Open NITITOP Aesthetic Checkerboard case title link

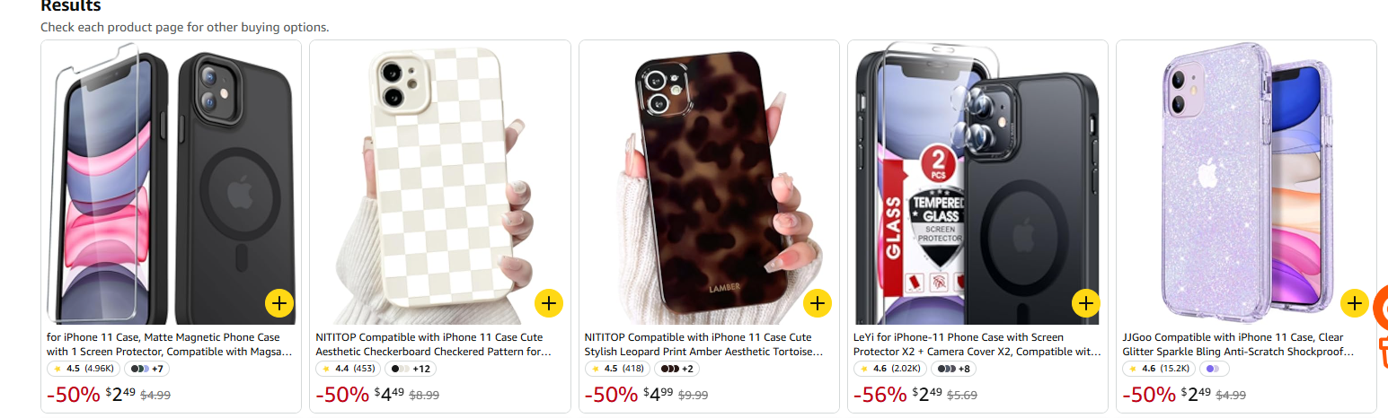click(x=434, y=344)
